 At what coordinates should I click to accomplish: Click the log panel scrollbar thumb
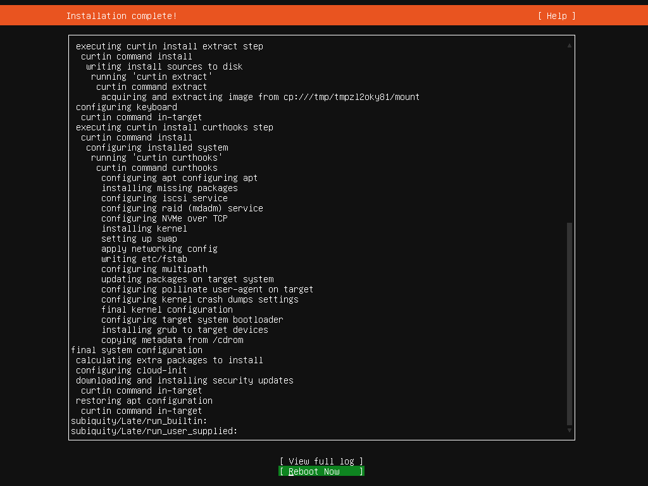coord(570,323)
